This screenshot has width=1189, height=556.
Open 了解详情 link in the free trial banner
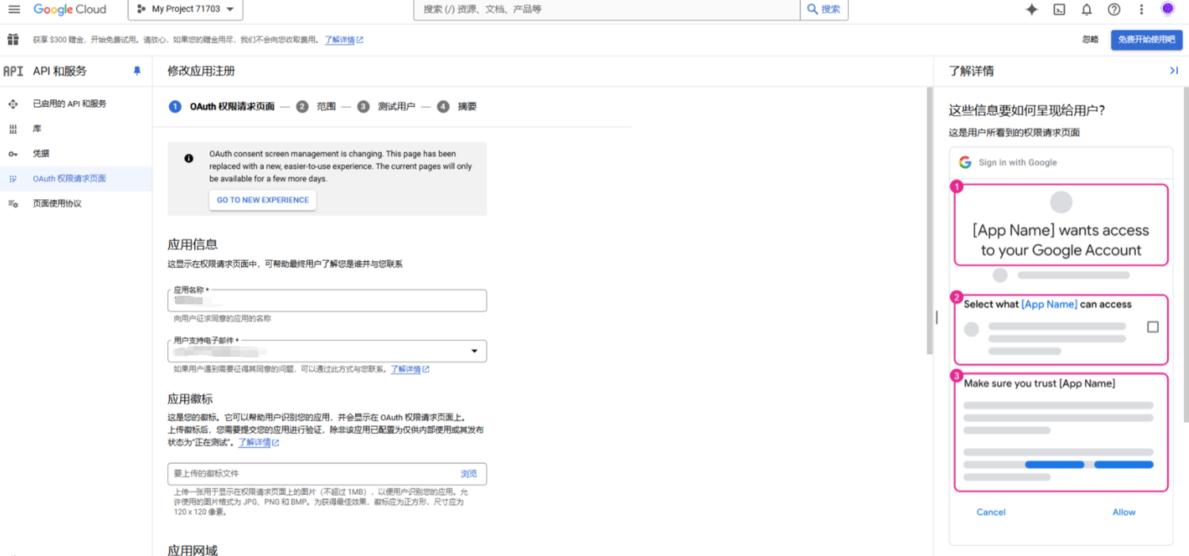[344, 40]
